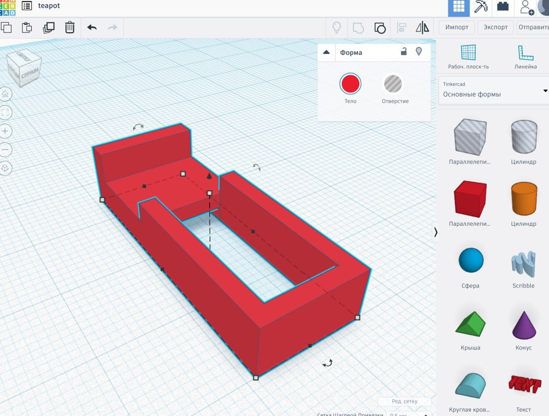Click the Отправить button
This screenshot has width=549, height=416.
point(533,27)
